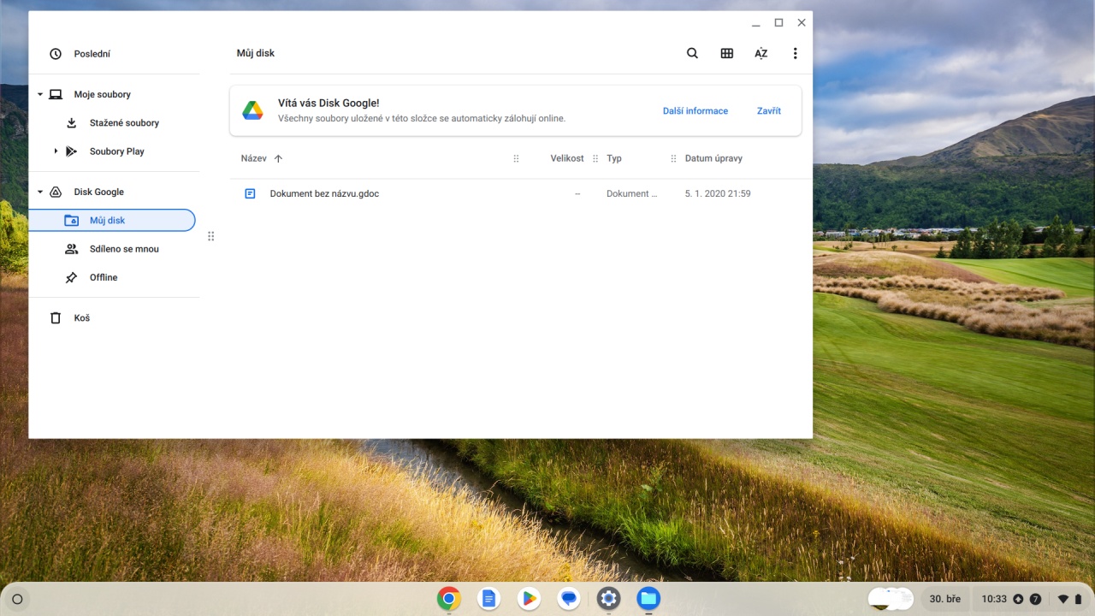1095x616 pixels.
Task: Open Chrome from the shelf
Action: (448, 598)
